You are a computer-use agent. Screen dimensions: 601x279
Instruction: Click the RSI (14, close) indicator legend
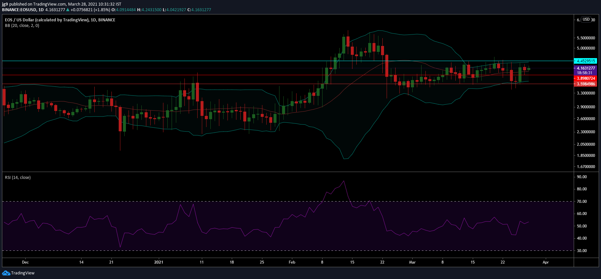pyautogui.click(x=18, y=178)
